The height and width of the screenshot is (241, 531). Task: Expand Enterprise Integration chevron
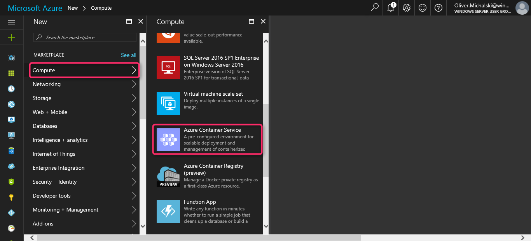tap(134, 168)
